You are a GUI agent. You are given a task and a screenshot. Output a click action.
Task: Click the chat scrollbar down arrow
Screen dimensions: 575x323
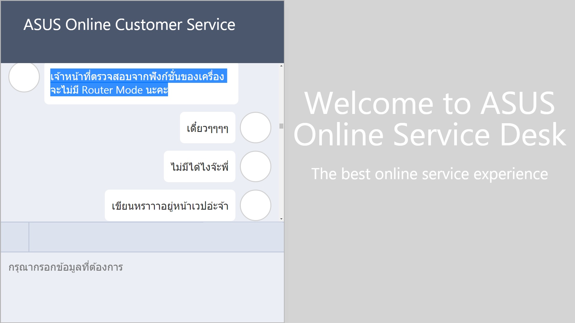click(x=281, y=219)
